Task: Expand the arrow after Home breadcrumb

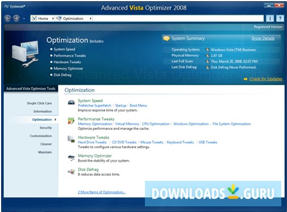Action: [53, 18]
